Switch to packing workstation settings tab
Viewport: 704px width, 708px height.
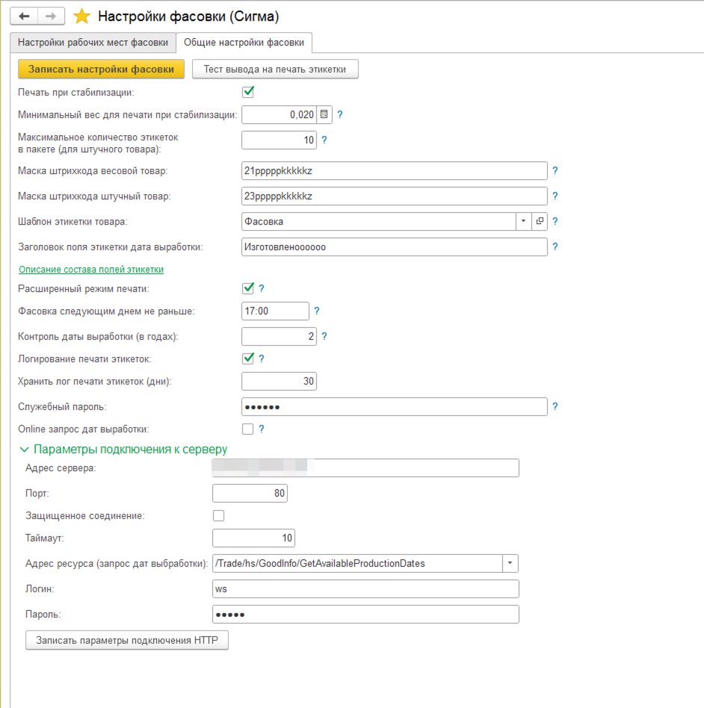pos(93,43)
